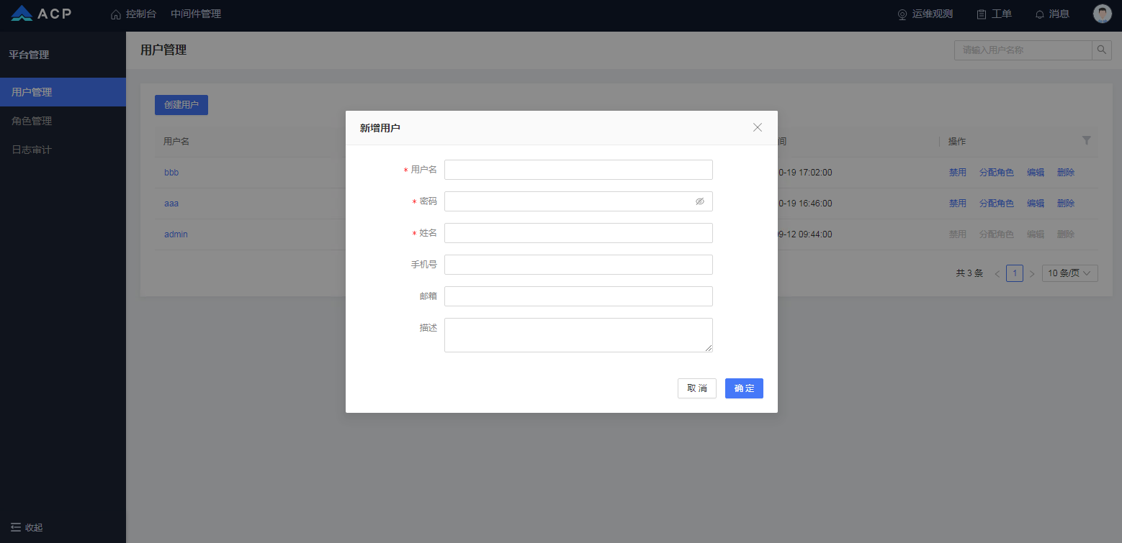Focus the 用户名 input field
Viewport: 1122px width, 543px height.
(x=578, y=170)
